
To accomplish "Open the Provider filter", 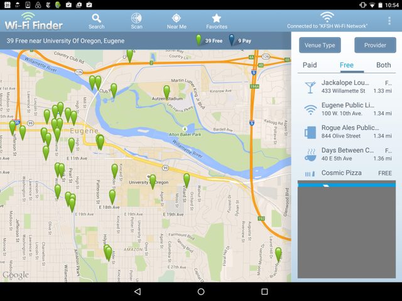I will tap(375, 45).
